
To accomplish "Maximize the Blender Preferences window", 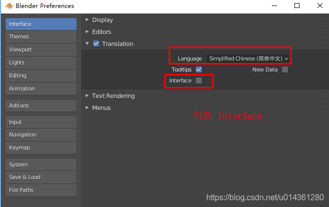I will [x=297, y=5].
